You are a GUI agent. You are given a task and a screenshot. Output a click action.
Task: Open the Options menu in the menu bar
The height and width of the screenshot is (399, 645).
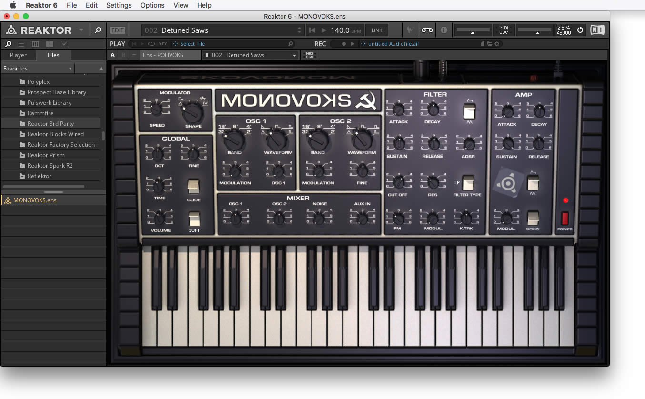click(x=152, y=5)
